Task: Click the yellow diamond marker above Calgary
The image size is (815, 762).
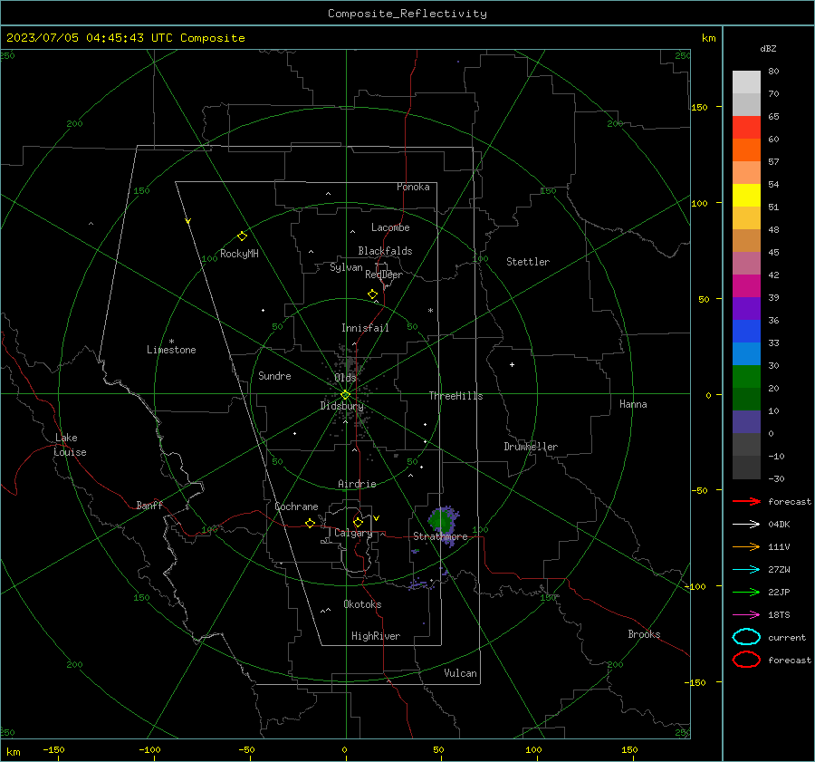Action: point(358,522)
